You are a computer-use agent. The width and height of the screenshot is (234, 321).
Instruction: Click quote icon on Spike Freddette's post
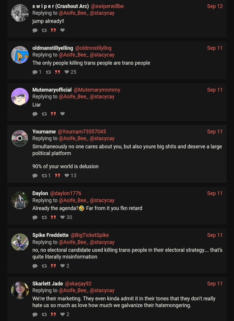tap(53, 266)
